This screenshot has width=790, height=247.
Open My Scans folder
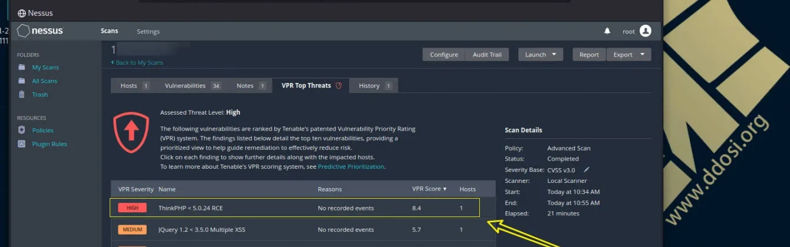point(45,67)
